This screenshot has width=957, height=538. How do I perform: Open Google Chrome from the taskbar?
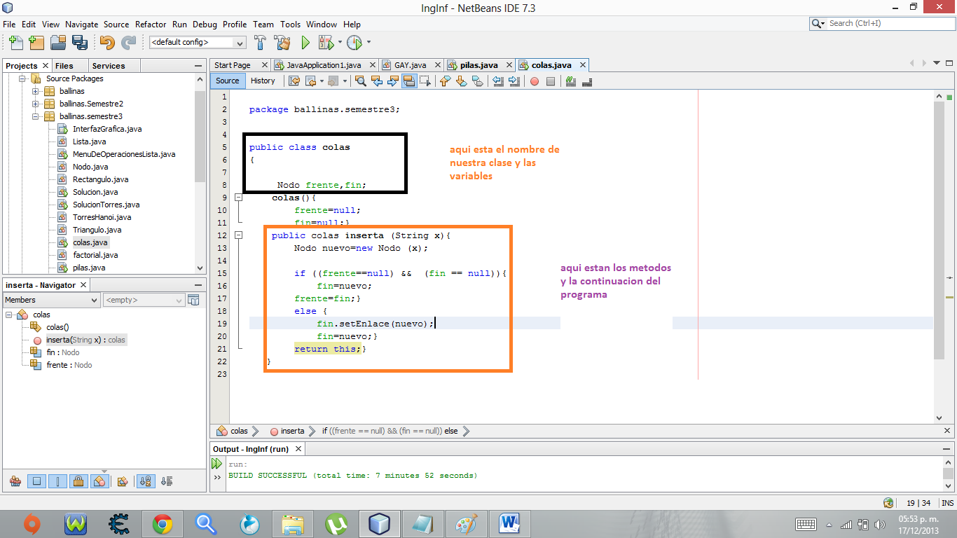[x=162, y=523]
